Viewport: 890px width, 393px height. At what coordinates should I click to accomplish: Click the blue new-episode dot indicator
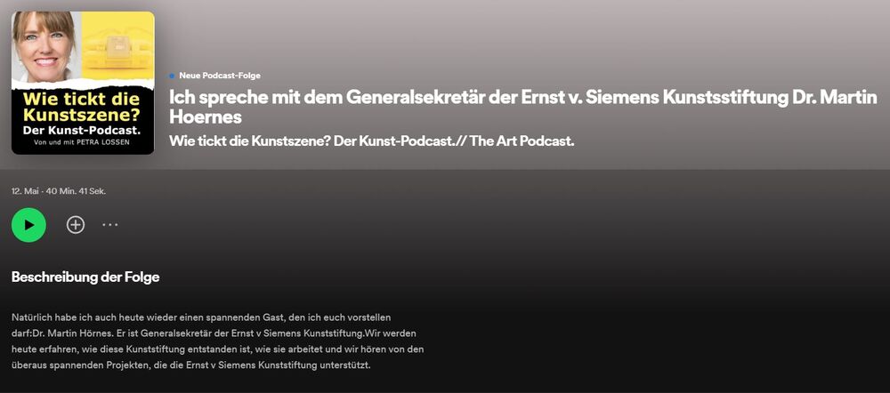pos(172,76)
